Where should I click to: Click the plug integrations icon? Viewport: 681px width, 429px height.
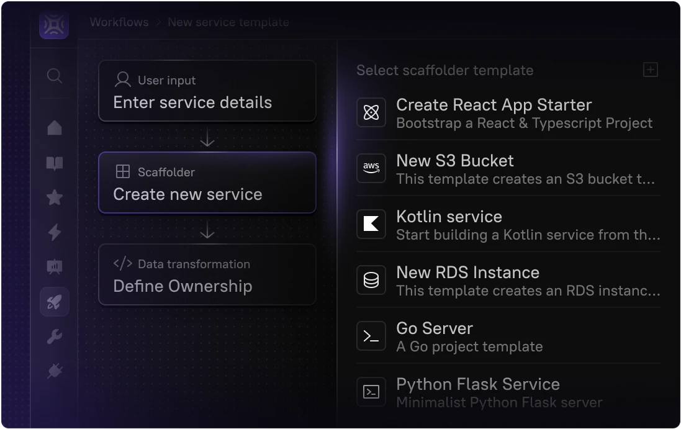click(55, 371)
